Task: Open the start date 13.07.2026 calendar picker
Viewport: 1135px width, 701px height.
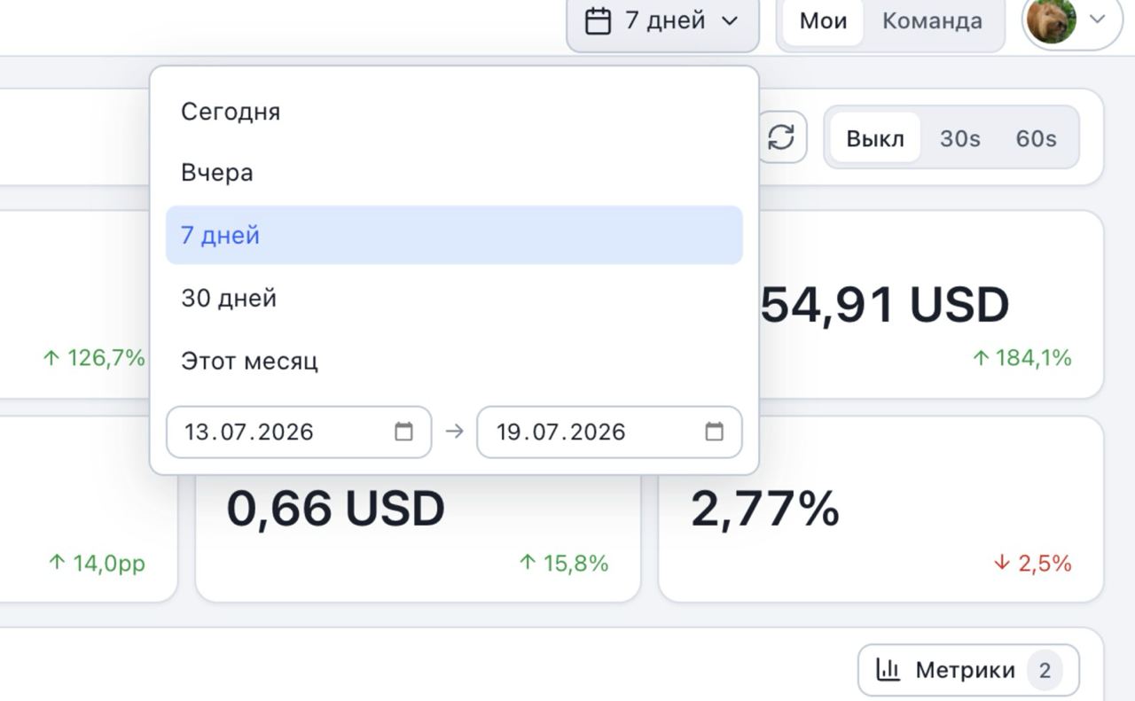Action: coord(403,432)
